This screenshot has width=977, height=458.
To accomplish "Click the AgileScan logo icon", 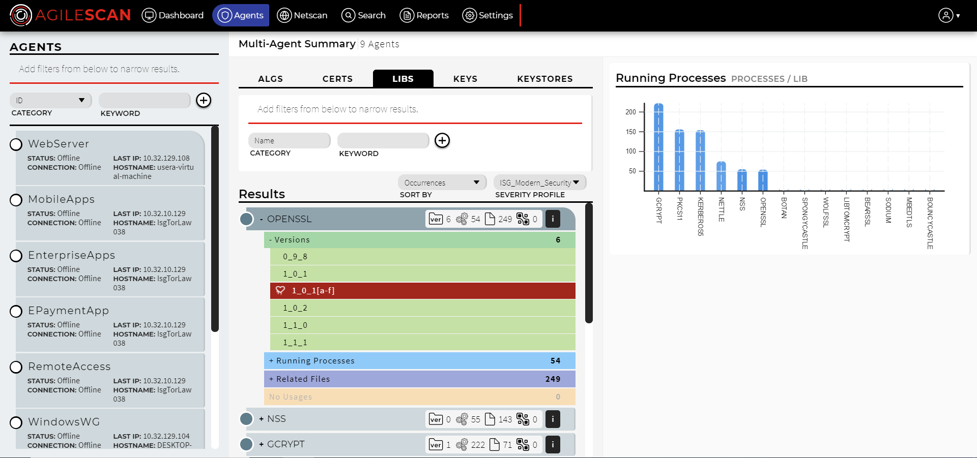I will [x=21, y=15].
